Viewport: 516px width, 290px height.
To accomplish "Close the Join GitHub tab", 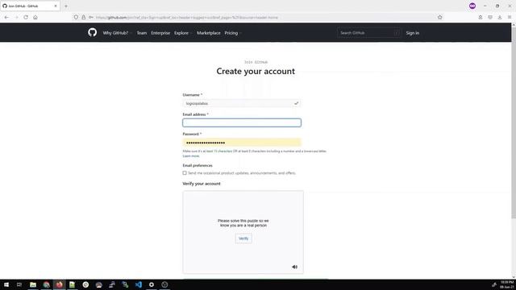I will point(56,6).
